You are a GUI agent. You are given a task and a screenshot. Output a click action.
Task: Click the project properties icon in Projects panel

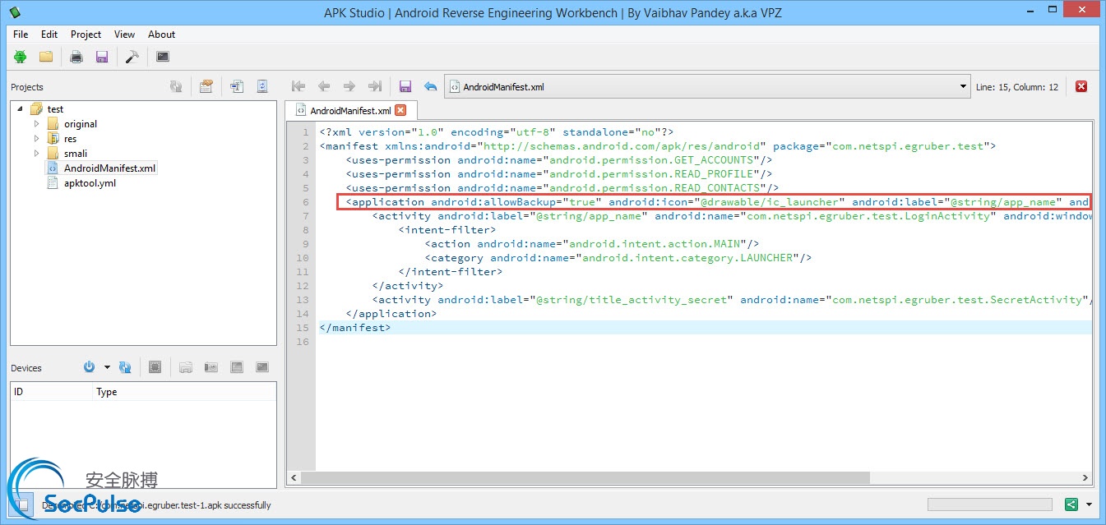tap(206, 86)
